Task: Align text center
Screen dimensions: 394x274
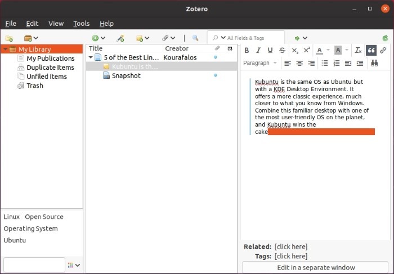Action: tap(299, 63)
